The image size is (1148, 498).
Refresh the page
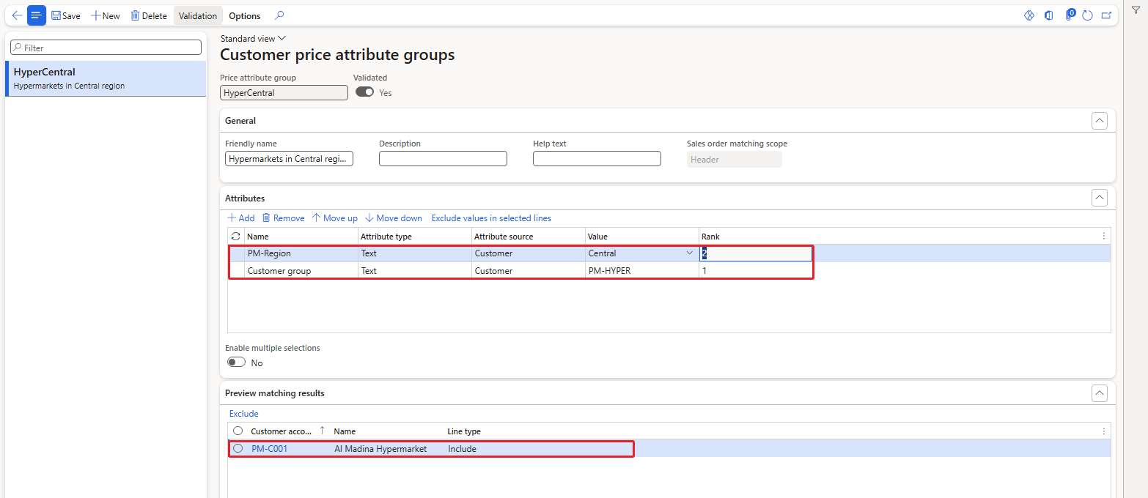tap(1087, 15)
